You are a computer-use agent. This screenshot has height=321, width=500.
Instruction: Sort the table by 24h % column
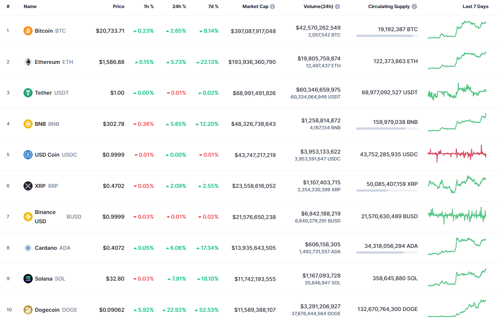pos(179,7)
